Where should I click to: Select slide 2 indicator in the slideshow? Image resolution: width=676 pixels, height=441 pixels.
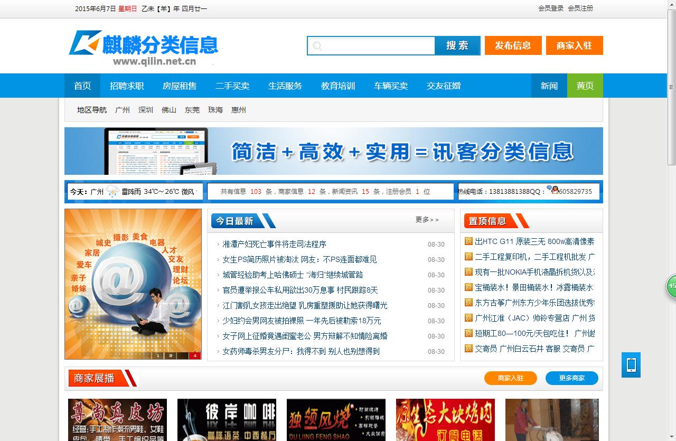click(171, 355)
